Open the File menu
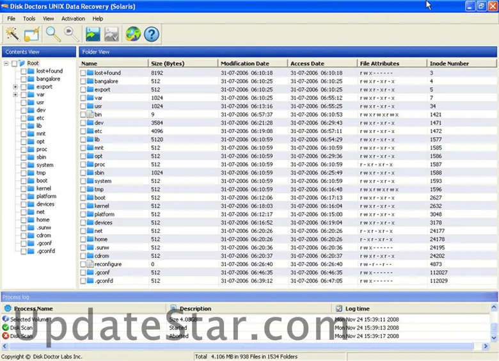The image size is (499, 361). point(11,19)
